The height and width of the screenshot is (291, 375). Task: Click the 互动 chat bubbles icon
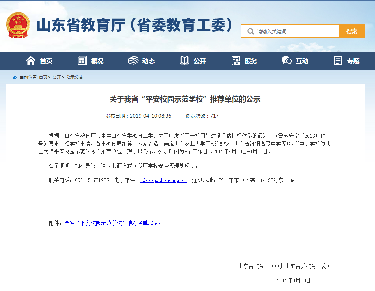pos(287,61)
